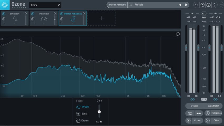This screenshot has width=224, height=126.
Task: Click the RMS label in the meter
Action: pyautogui.click(x=204, y=22)
